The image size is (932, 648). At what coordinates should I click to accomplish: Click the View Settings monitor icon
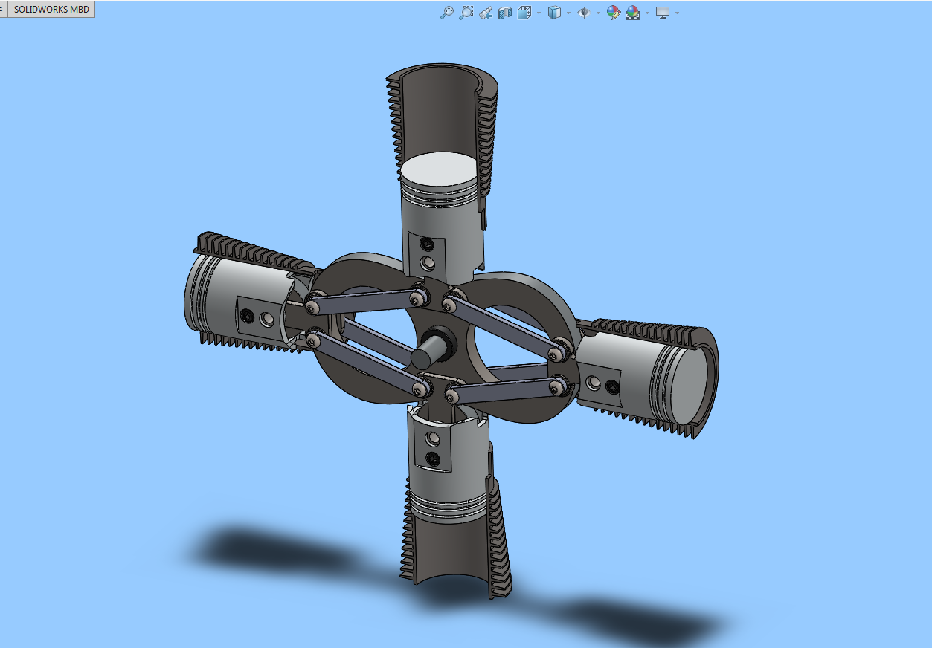click(663, 13)
